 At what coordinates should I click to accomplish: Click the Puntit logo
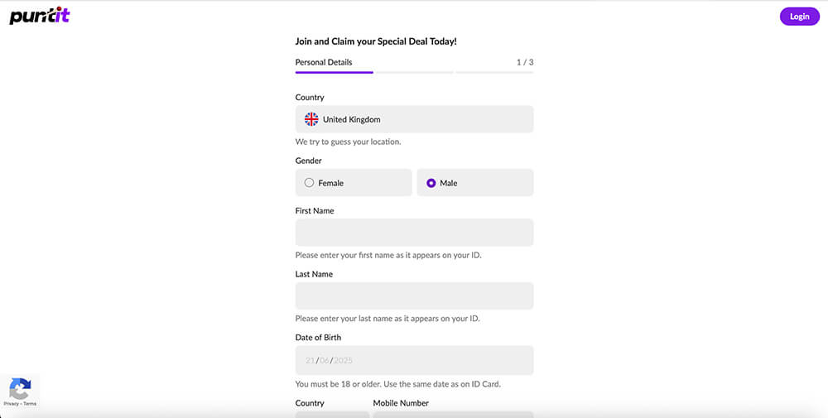pos(40,16)
